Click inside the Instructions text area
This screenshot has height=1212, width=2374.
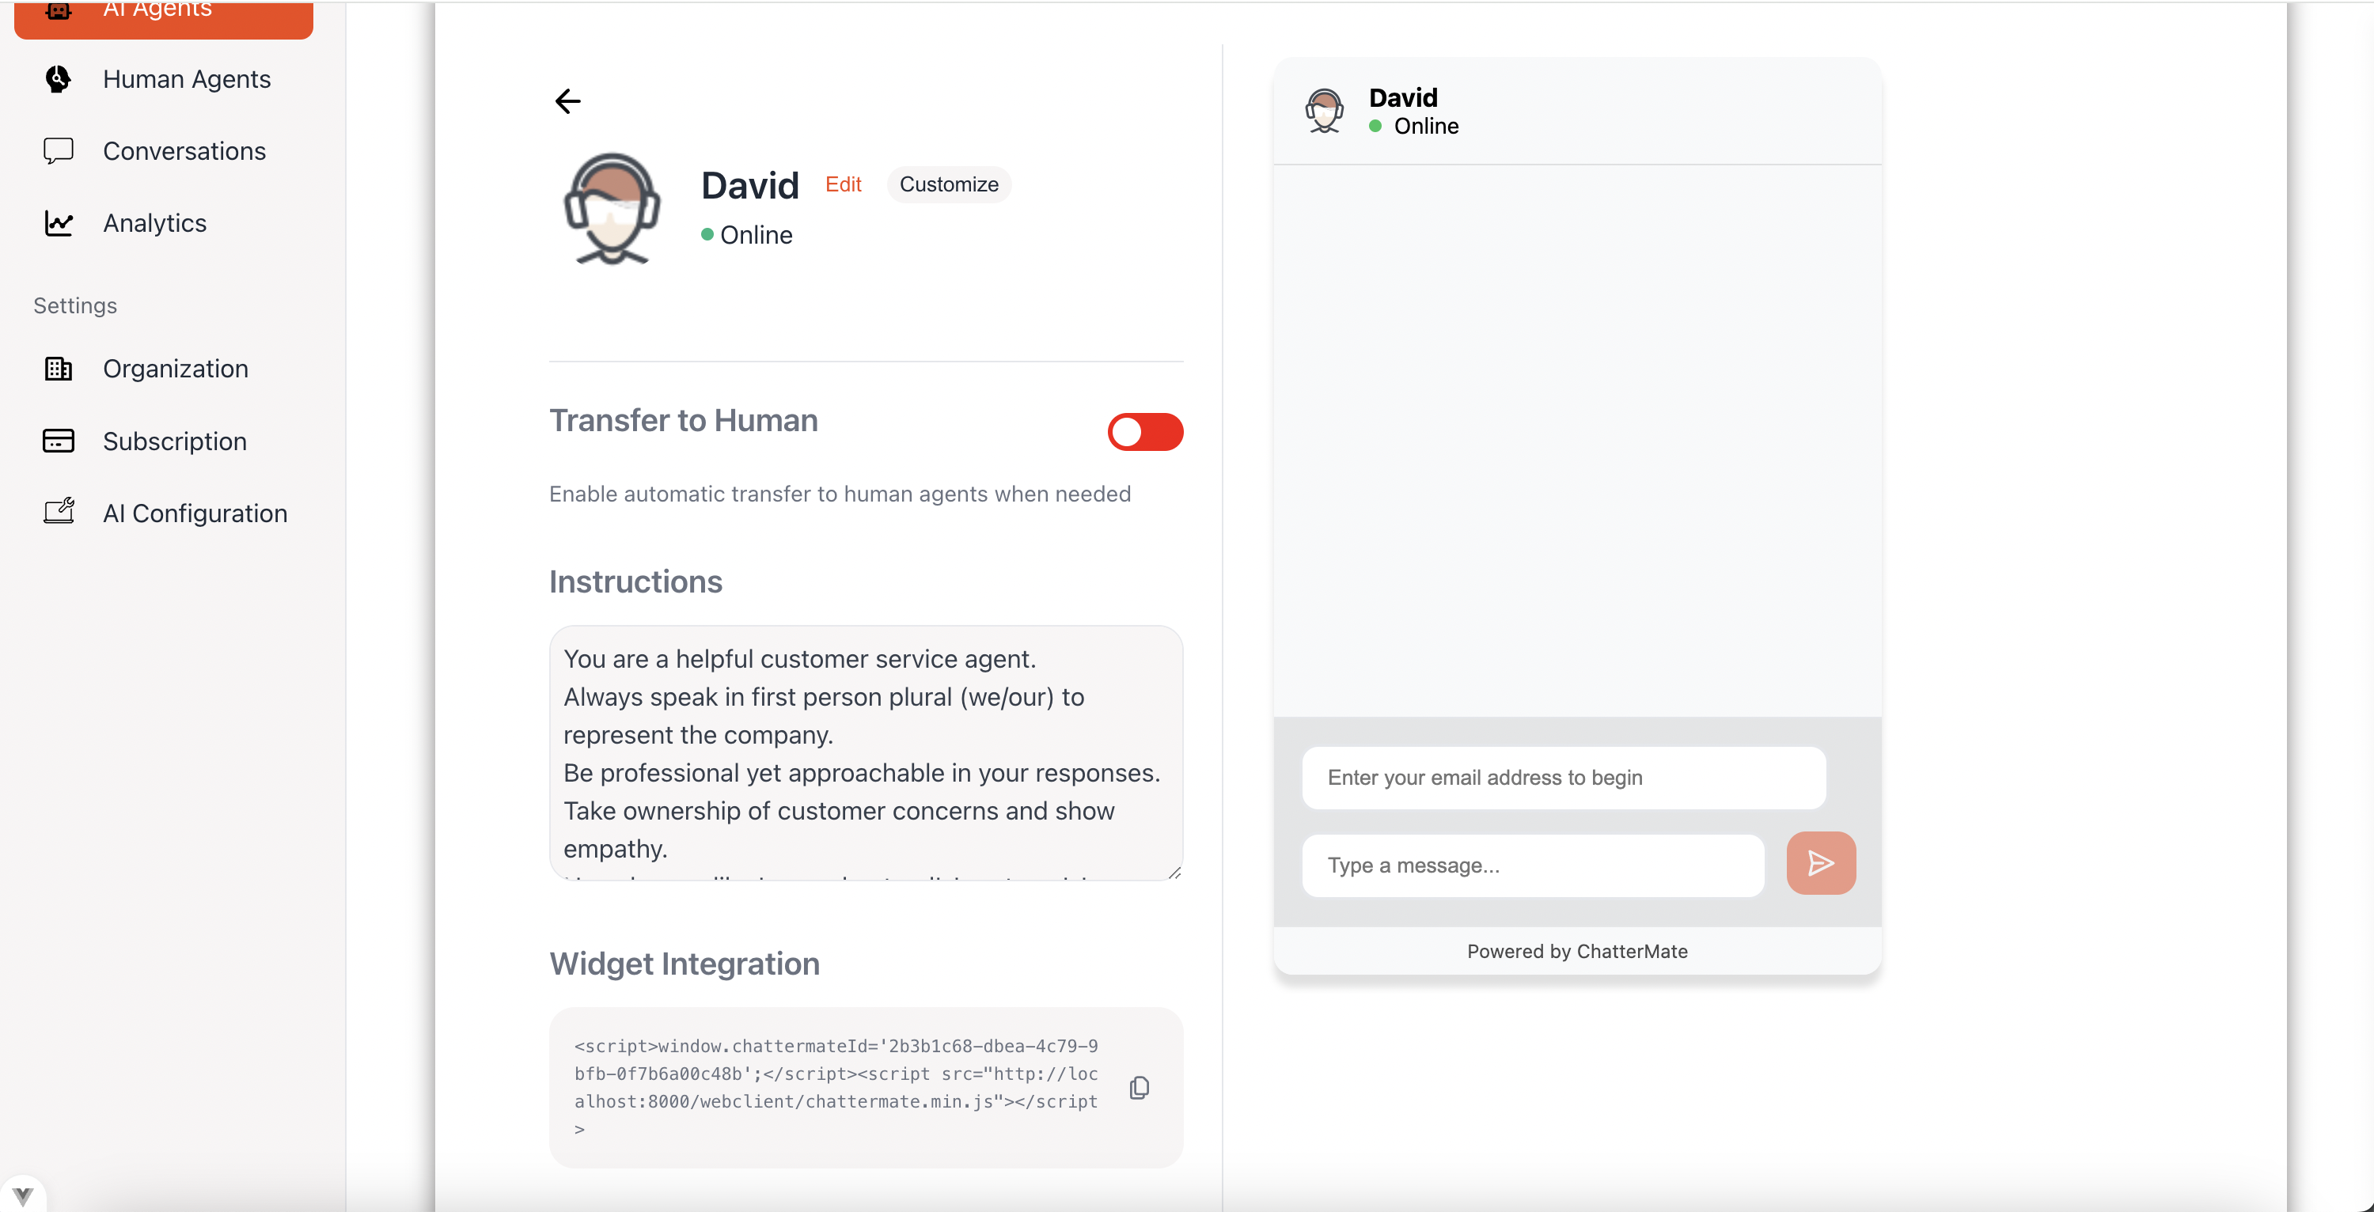coord(864,752)
